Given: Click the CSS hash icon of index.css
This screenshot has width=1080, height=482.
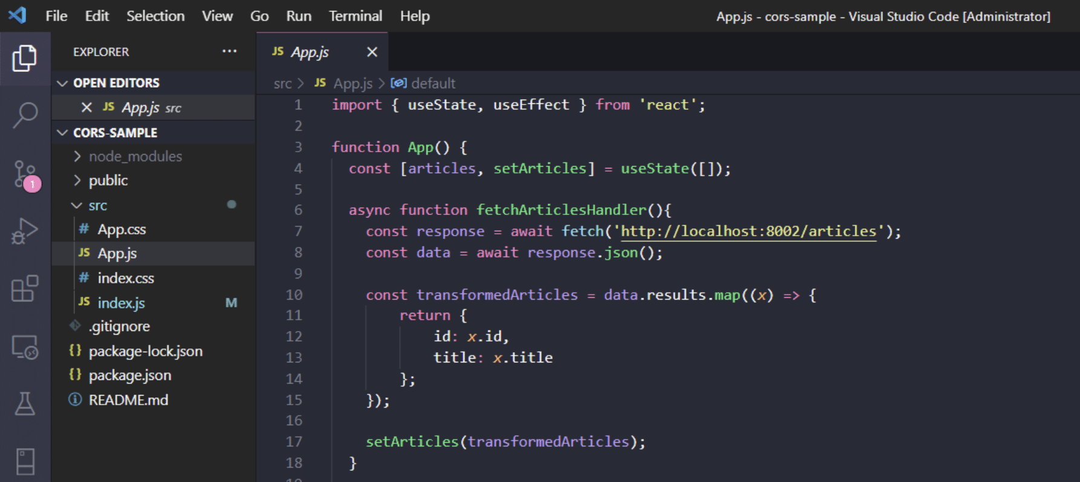Looking at the screenshot, I should pos(84,278).
